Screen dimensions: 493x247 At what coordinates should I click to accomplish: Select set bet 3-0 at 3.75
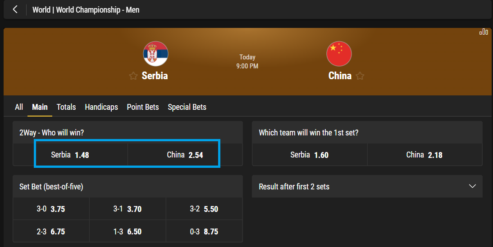(x=51, y=209)
